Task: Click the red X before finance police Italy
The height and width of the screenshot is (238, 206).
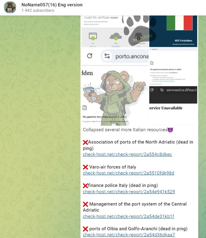Action: pyautogui.click(x=85, y=186)
